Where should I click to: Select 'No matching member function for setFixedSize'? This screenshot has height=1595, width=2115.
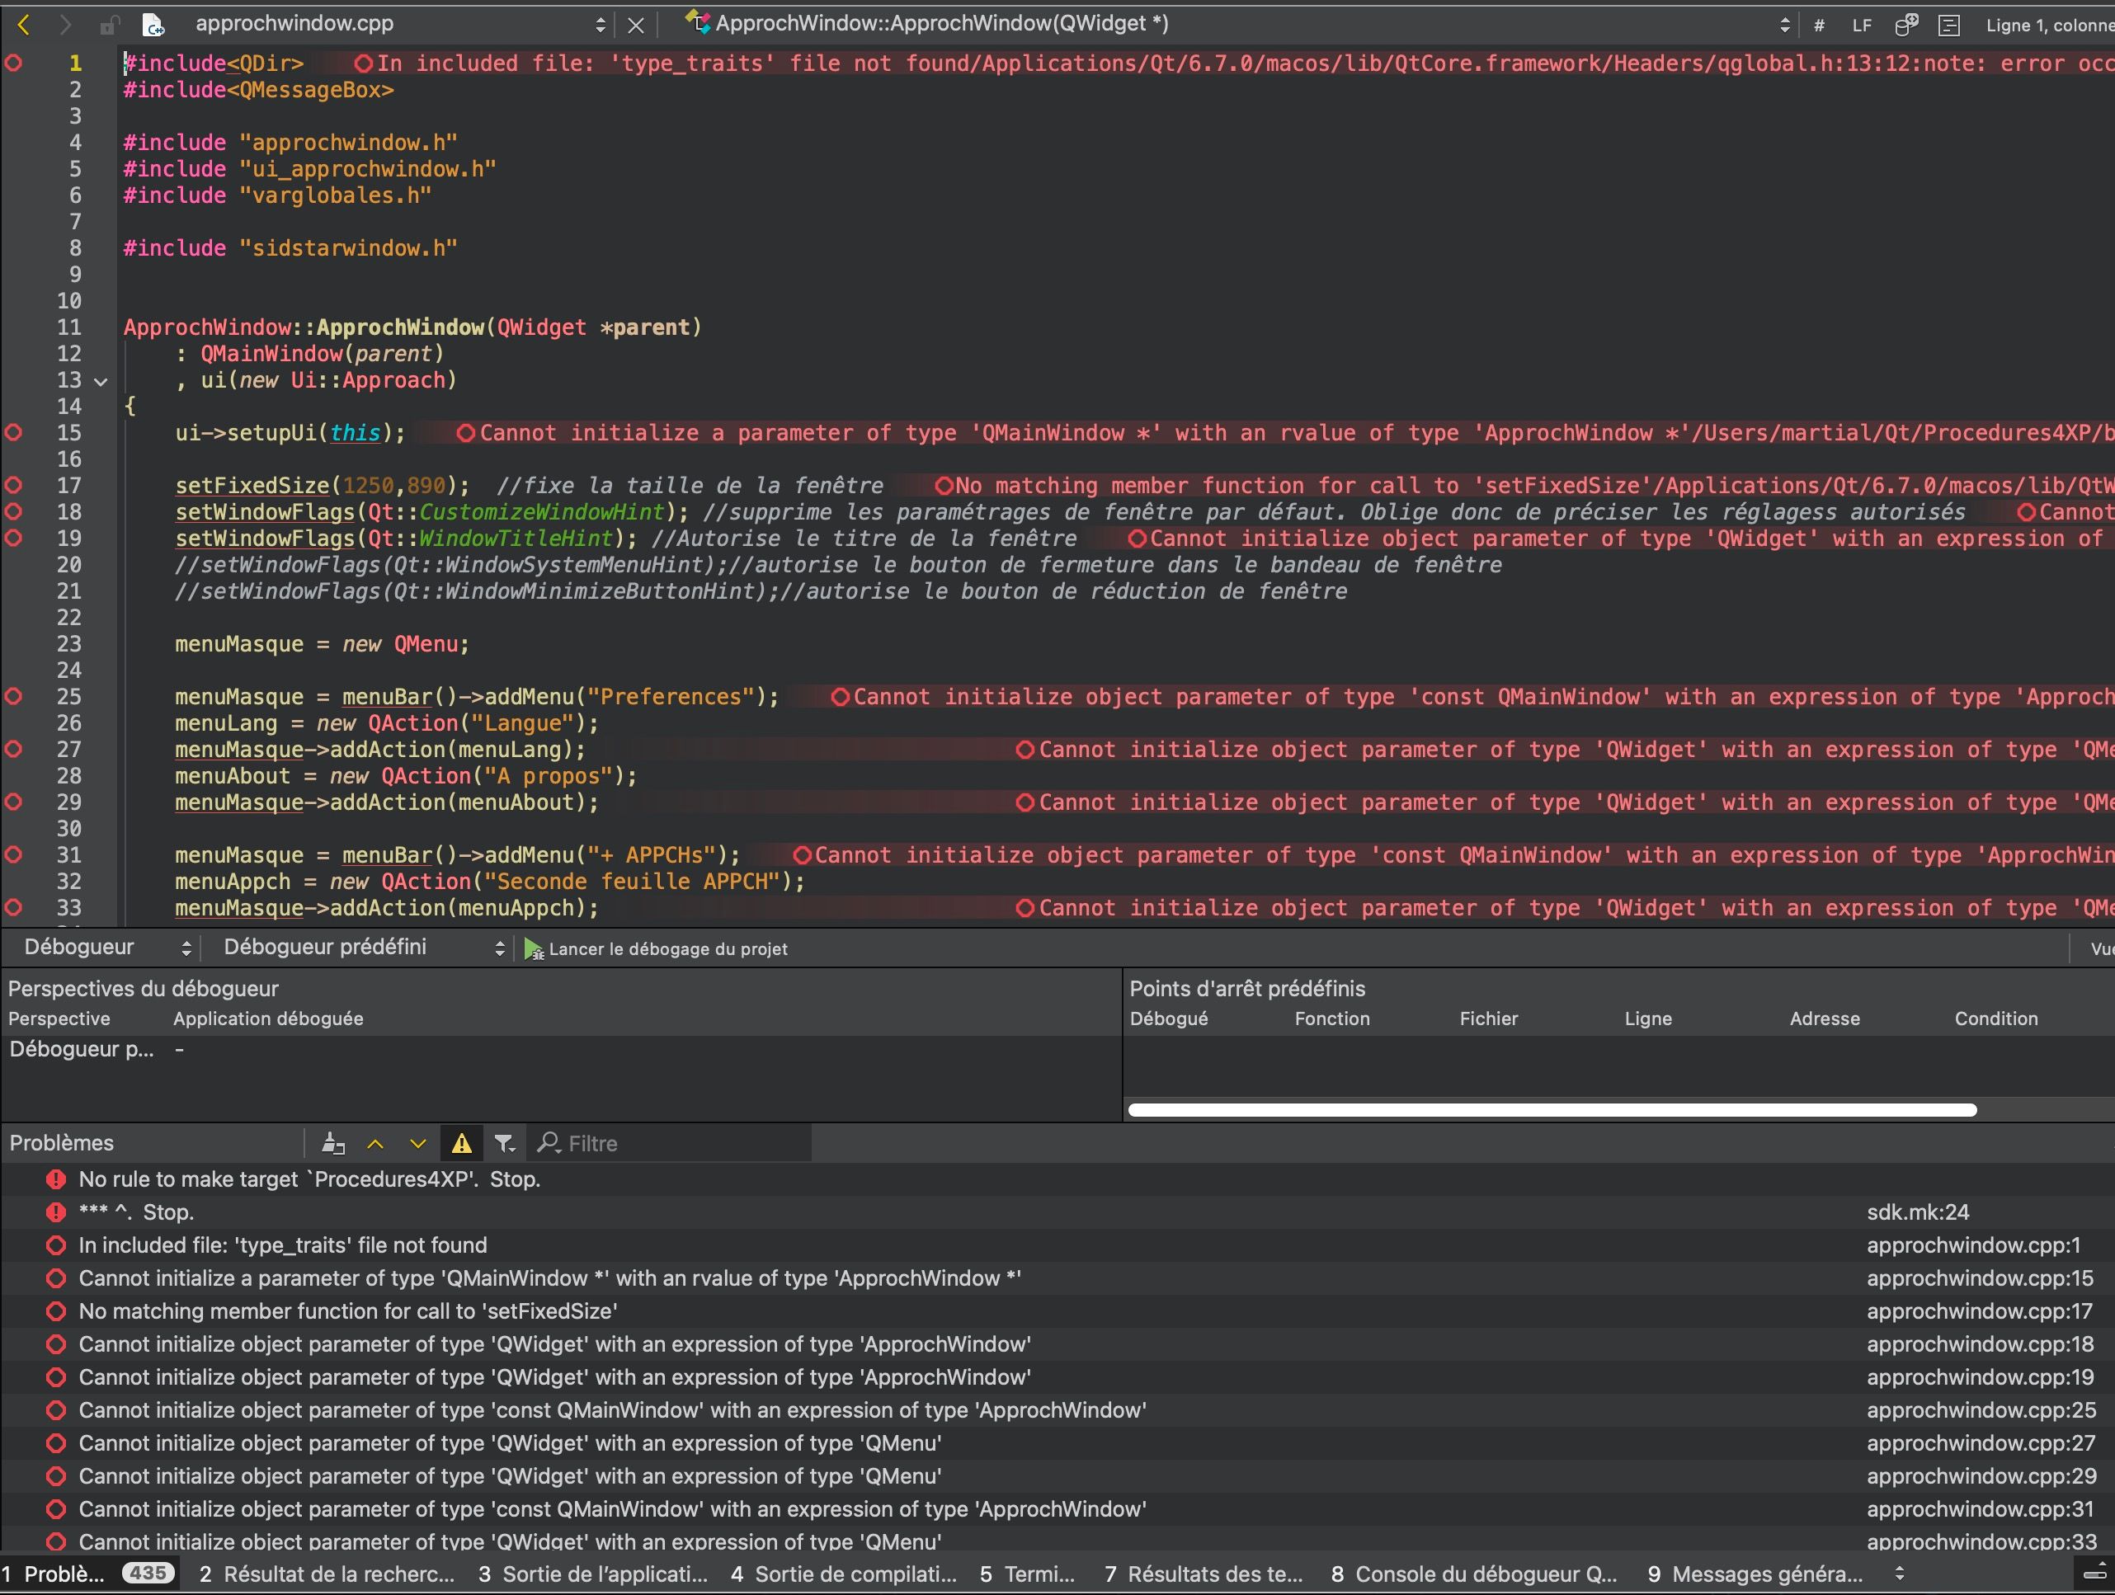[x=1057, y=1311]
